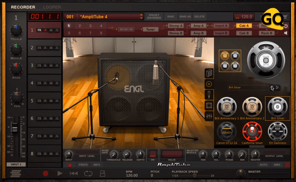Arm record on track 5
The image size is (296, 182).
point(45,101)
